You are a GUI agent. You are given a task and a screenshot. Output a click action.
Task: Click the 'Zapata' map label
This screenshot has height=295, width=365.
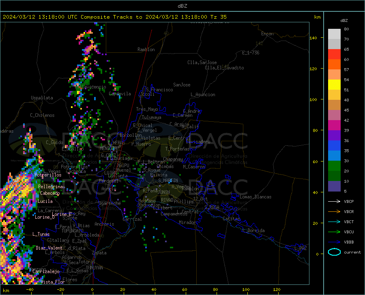click(99, 253)
